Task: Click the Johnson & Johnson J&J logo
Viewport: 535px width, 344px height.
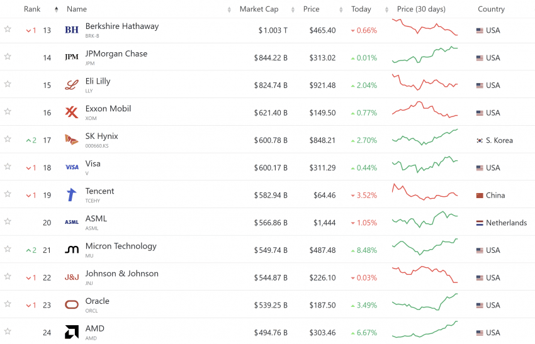Action: pos(72,277)
